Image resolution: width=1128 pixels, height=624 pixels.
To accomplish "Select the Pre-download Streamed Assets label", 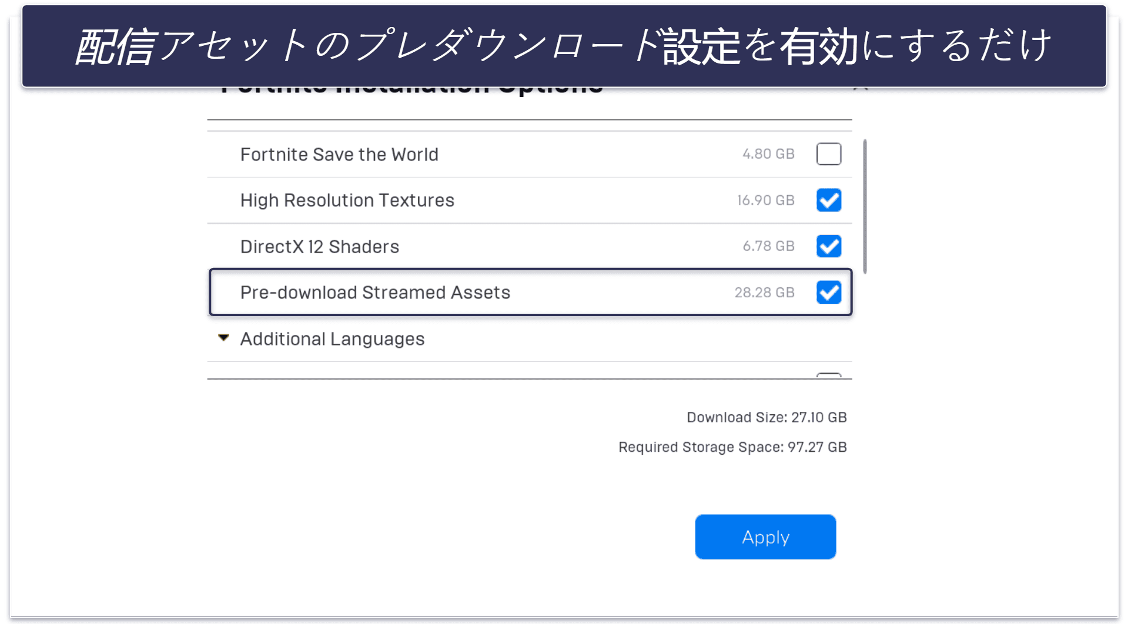I will pos(375,293).
